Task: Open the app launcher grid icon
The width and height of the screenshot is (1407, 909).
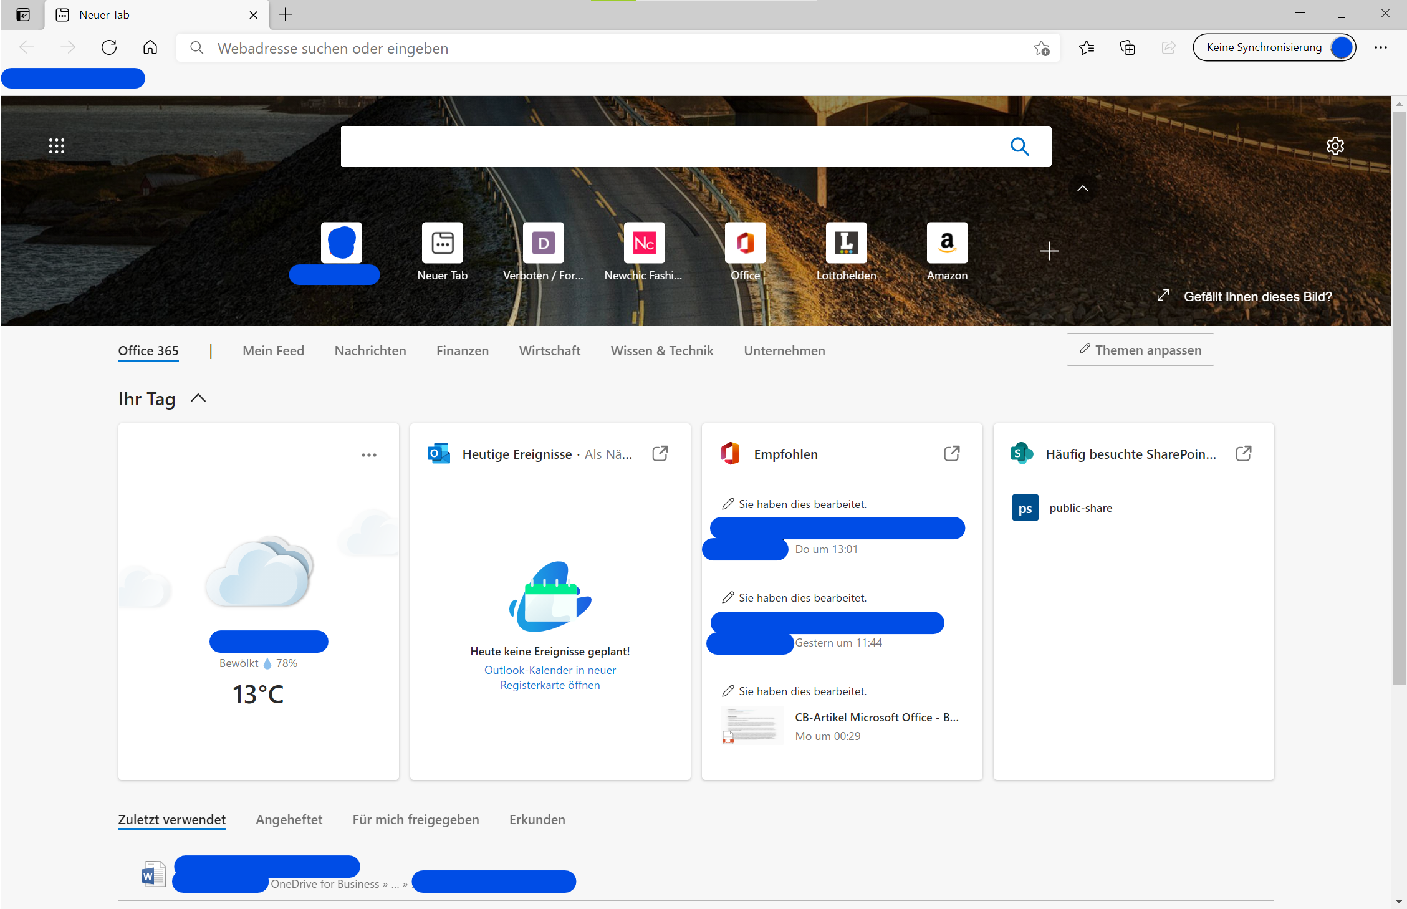Action: [57, 146]
